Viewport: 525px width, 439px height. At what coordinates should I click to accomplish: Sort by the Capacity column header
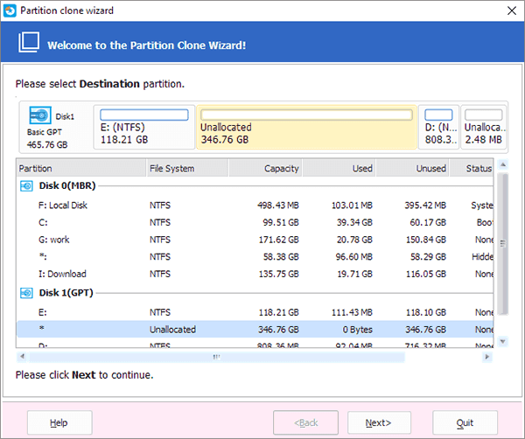pos(267,168)
